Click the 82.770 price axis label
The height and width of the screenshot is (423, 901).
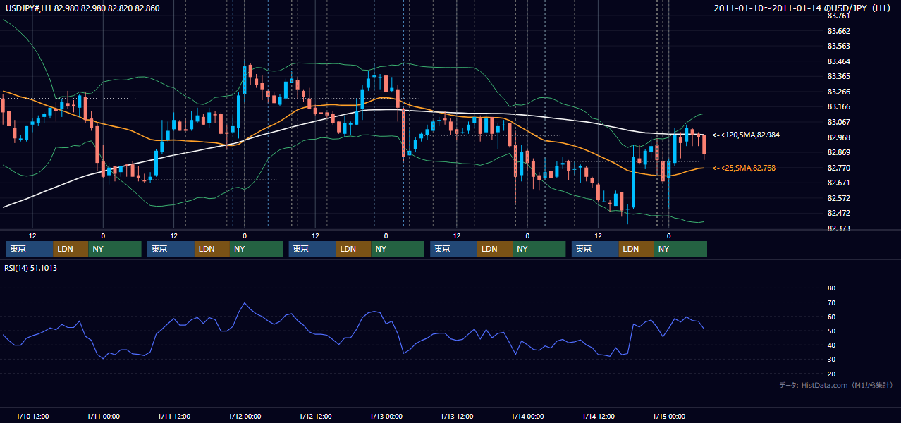[x=839, y=168]
